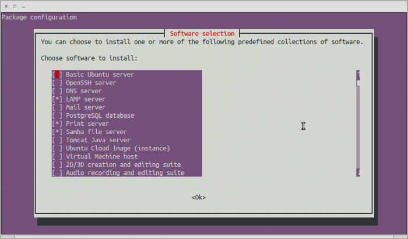The height and width of the screenshot is (239, 408).
Task: Choose the Virtual Machine host entry
Action: (101, 156)
